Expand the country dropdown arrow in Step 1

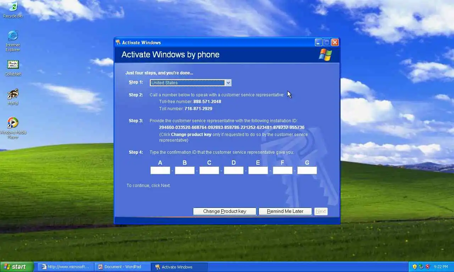click(228, 83)
